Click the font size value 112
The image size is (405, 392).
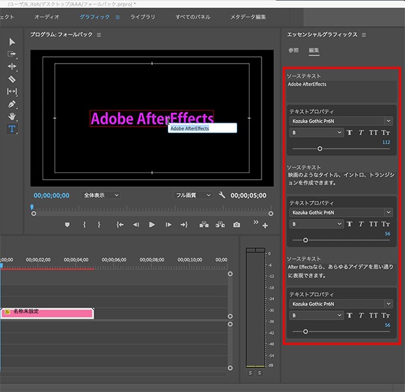pyautogui.click(x=386, y=142)
